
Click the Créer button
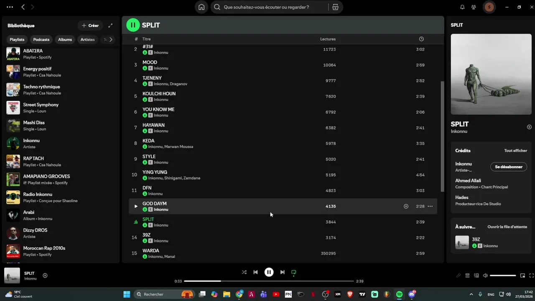(x=90, y=26)
